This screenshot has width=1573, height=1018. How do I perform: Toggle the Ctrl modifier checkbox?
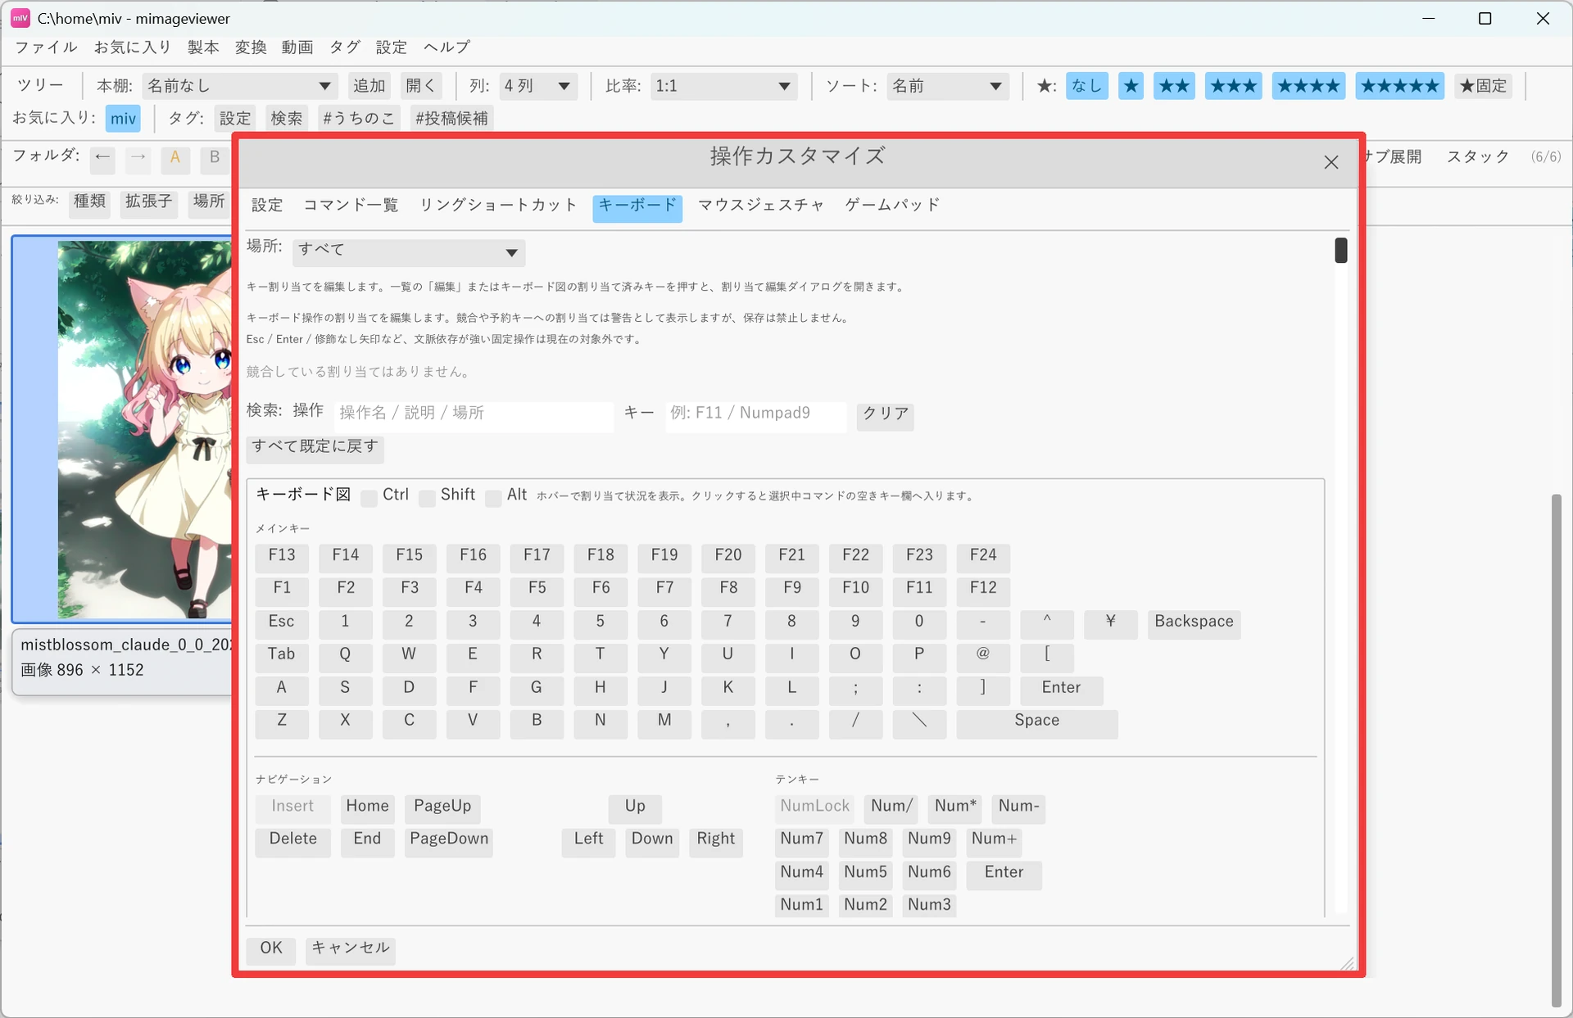[369, 497]
